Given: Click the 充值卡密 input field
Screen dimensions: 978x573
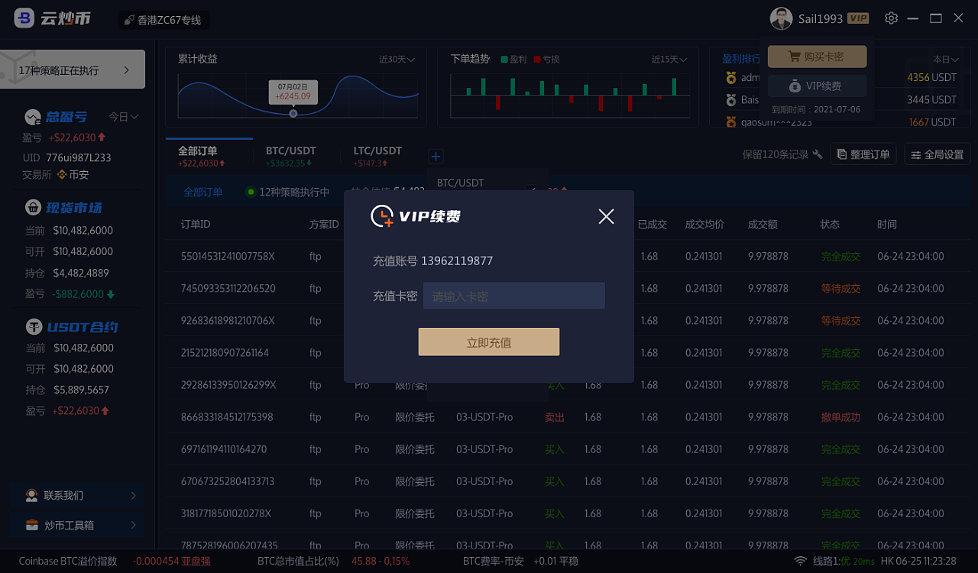Looking at the screenshot, I should click(x=514, y=296).
